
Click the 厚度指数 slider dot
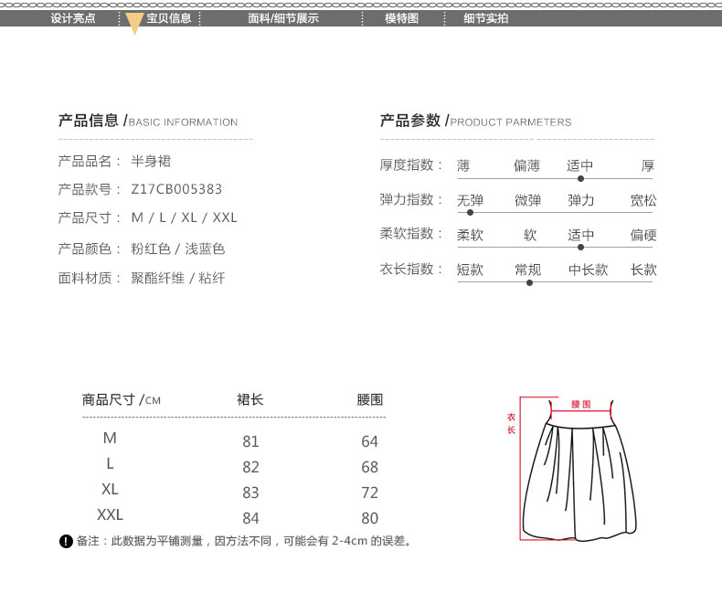(580, 178)
